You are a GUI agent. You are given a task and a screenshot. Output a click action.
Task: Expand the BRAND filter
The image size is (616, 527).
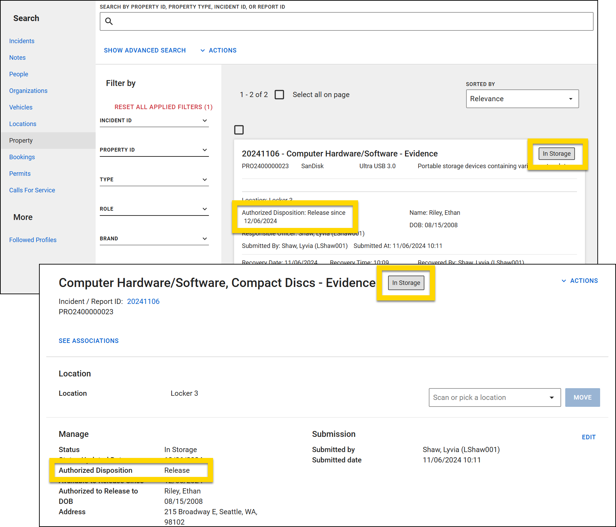[x=205, y=238]
